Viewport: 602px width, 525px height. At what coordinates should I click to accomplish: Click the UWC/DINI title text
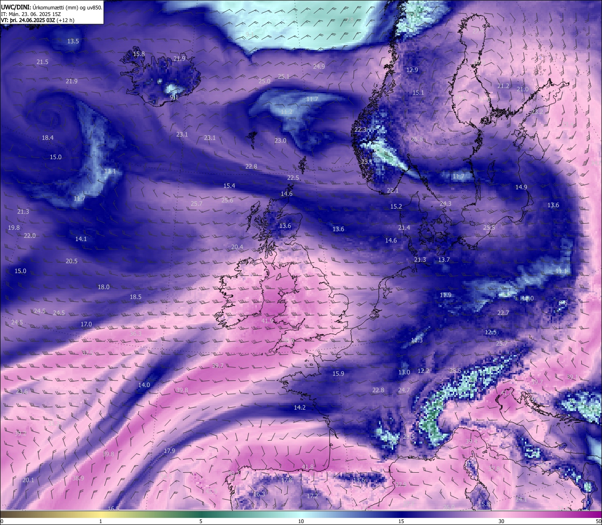coord(16,7)
